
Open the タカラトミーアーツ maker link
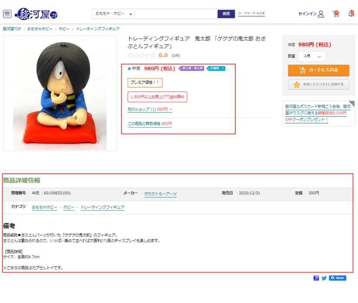point(160,194)
